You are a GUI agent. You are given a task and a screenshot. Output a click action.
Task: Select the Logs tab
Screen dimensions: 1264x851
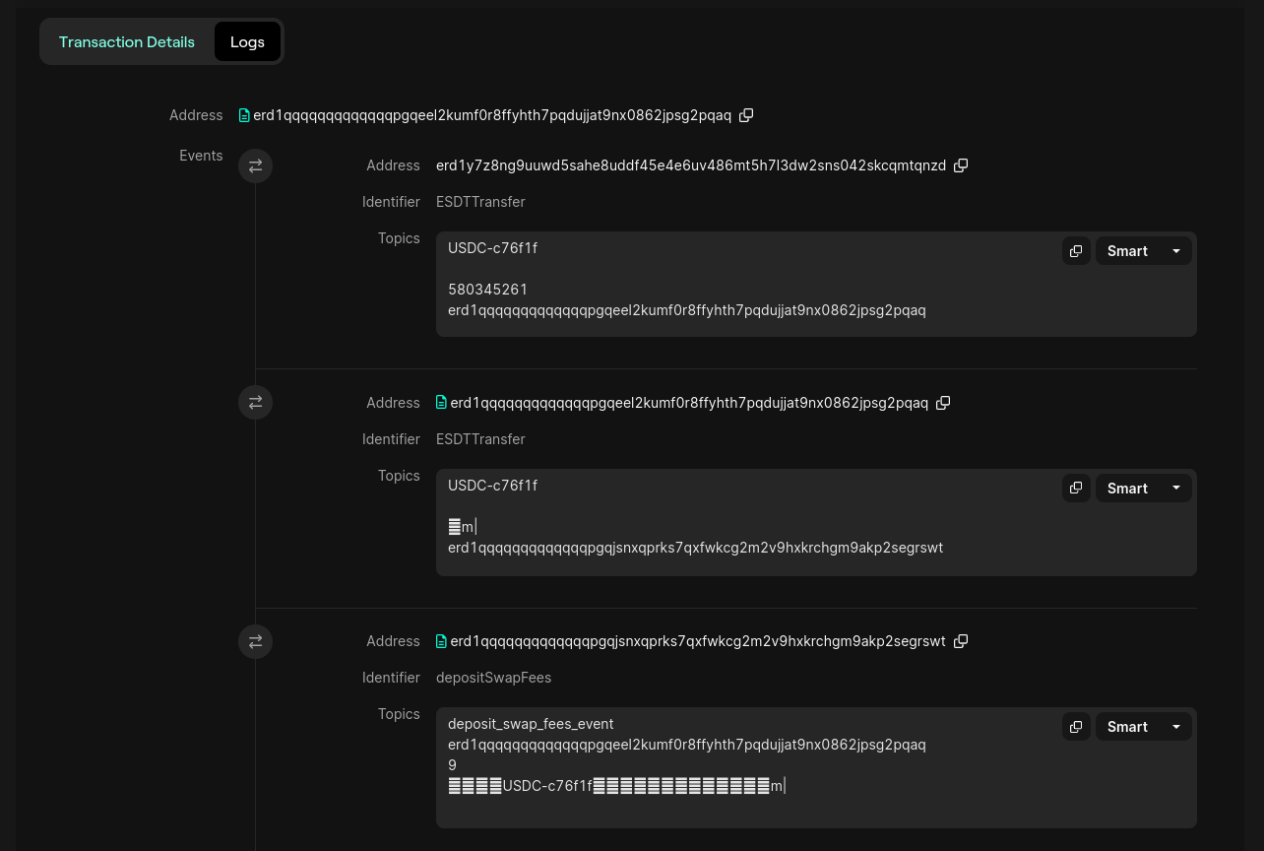pos(247,42)
